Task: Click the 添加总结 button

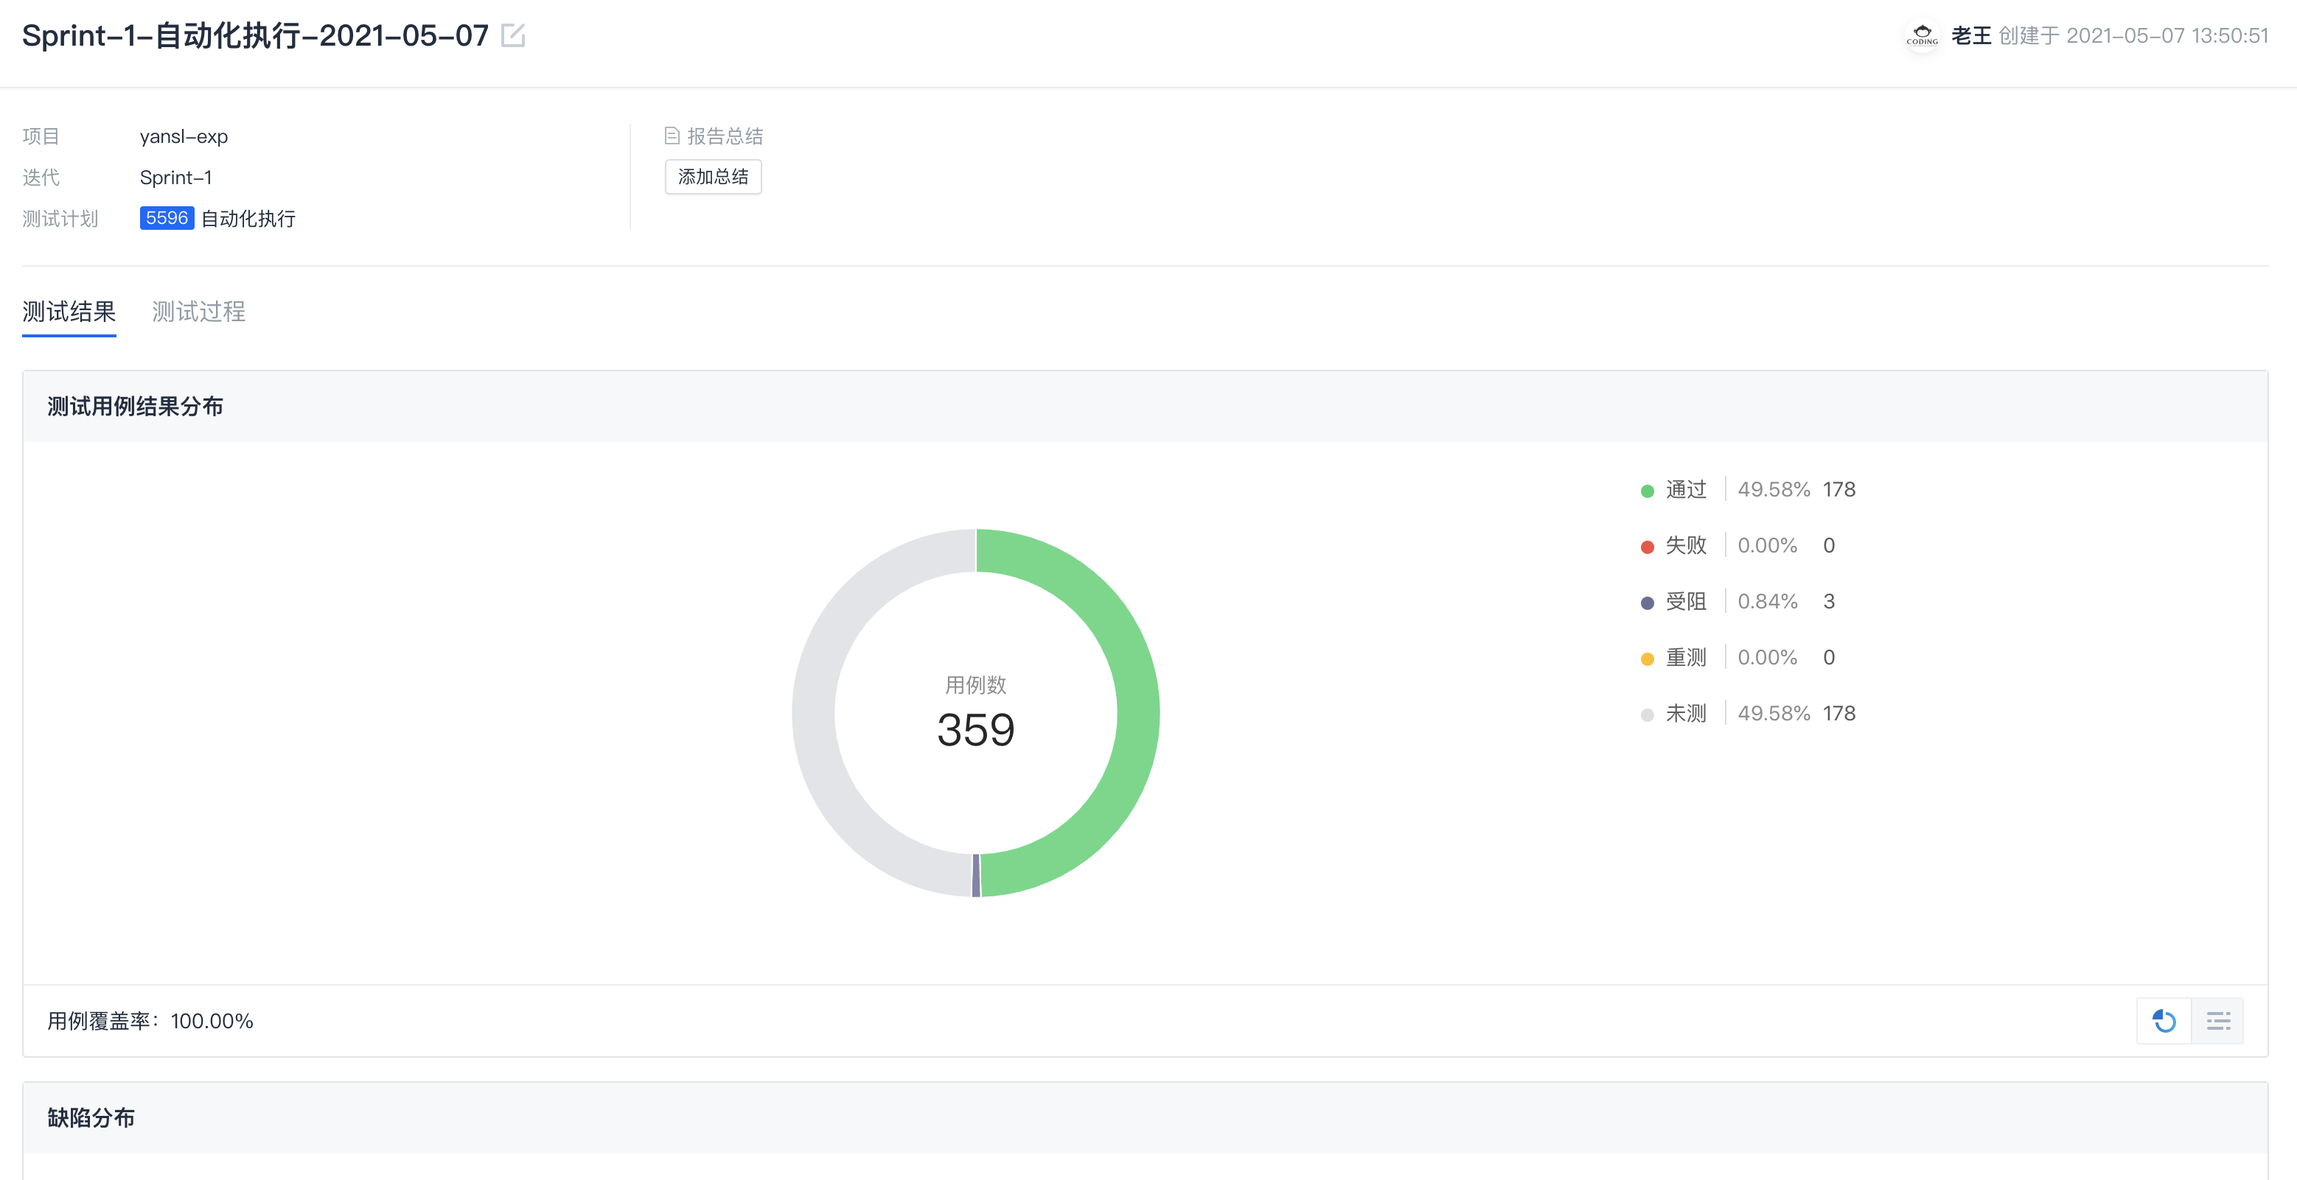Action: point(714,177)
